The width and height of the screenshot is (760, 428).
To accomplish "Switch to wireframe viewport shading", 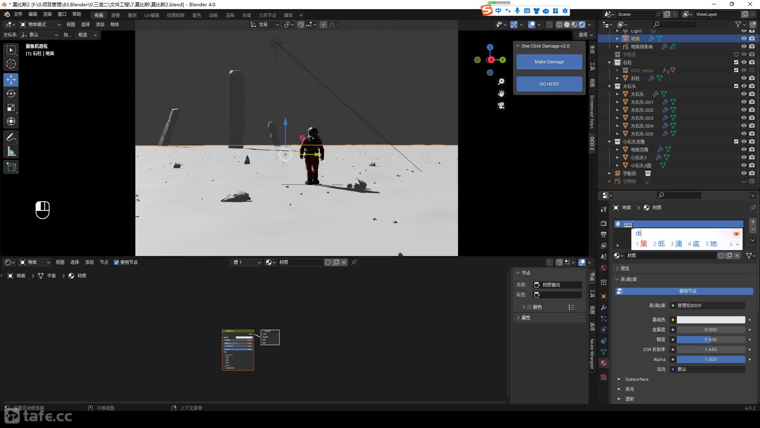I will pyautogui.click(x=559, y=25).
